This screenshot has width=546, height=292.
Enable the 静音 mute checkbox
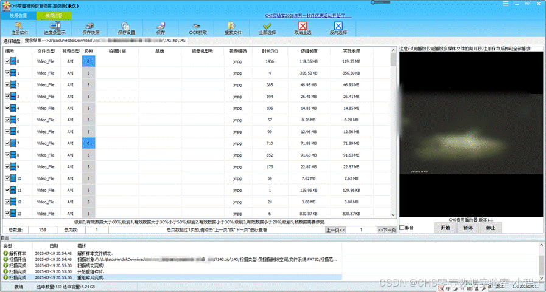point(402,228)
